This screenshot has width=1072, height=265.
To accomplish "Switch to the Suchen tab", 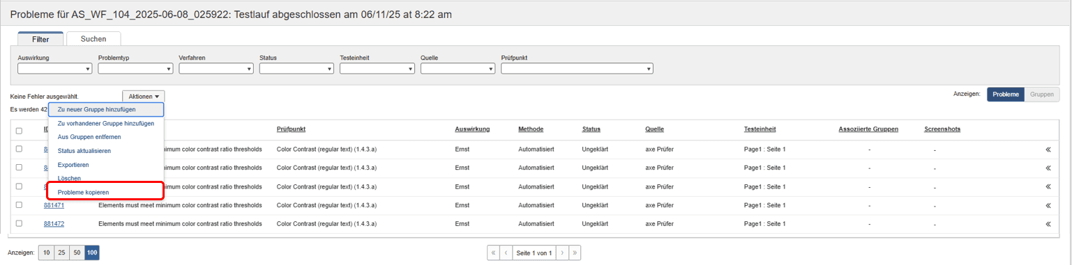I will (93, 40).
